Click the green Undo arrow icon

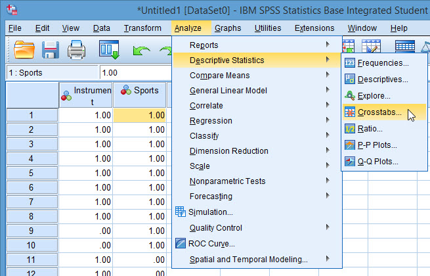pyautogui.click(x=141, y=51)
